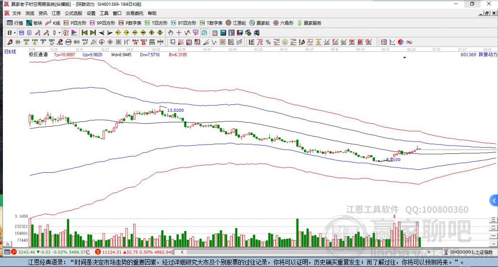Open the 交易委托 menu

(x=134, y=13)
